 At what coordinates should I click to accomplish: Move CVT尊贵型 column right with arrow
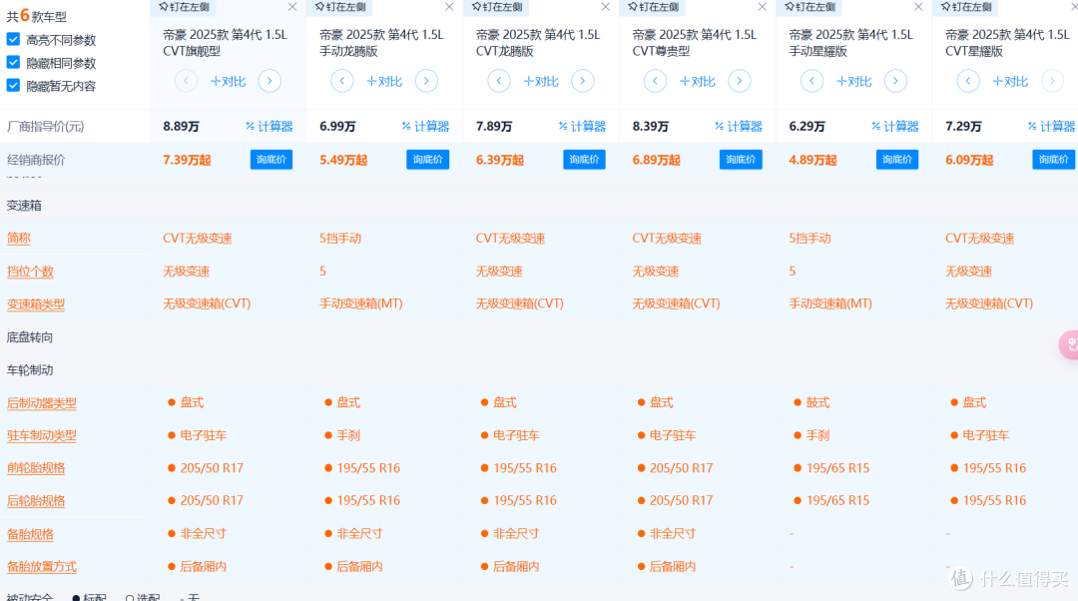[739, 81]
